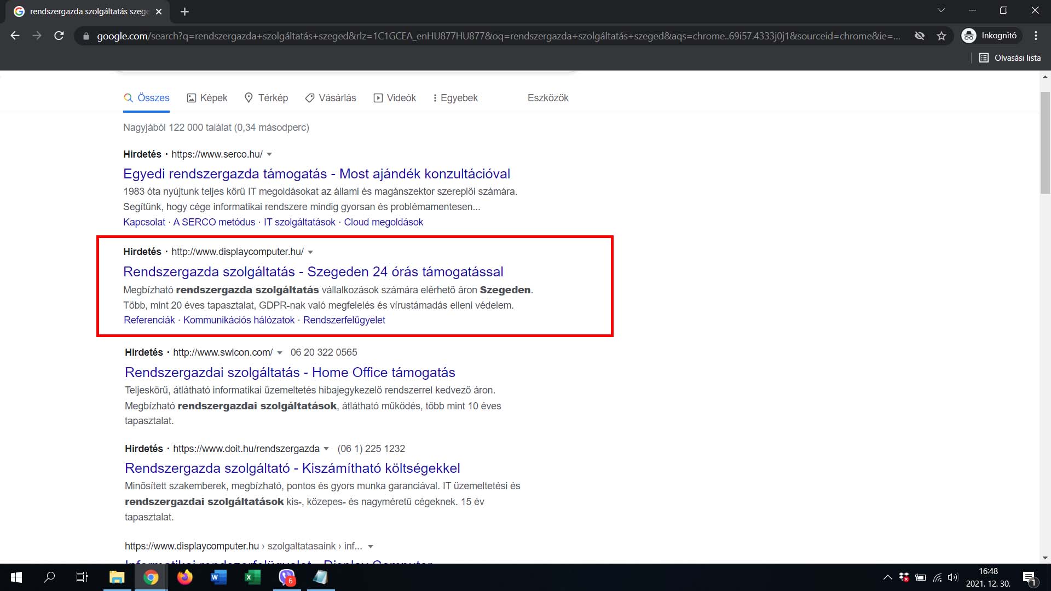Open Windows taskbar search
Viewport: 1051px width, 591px height.
coord(49,577)
